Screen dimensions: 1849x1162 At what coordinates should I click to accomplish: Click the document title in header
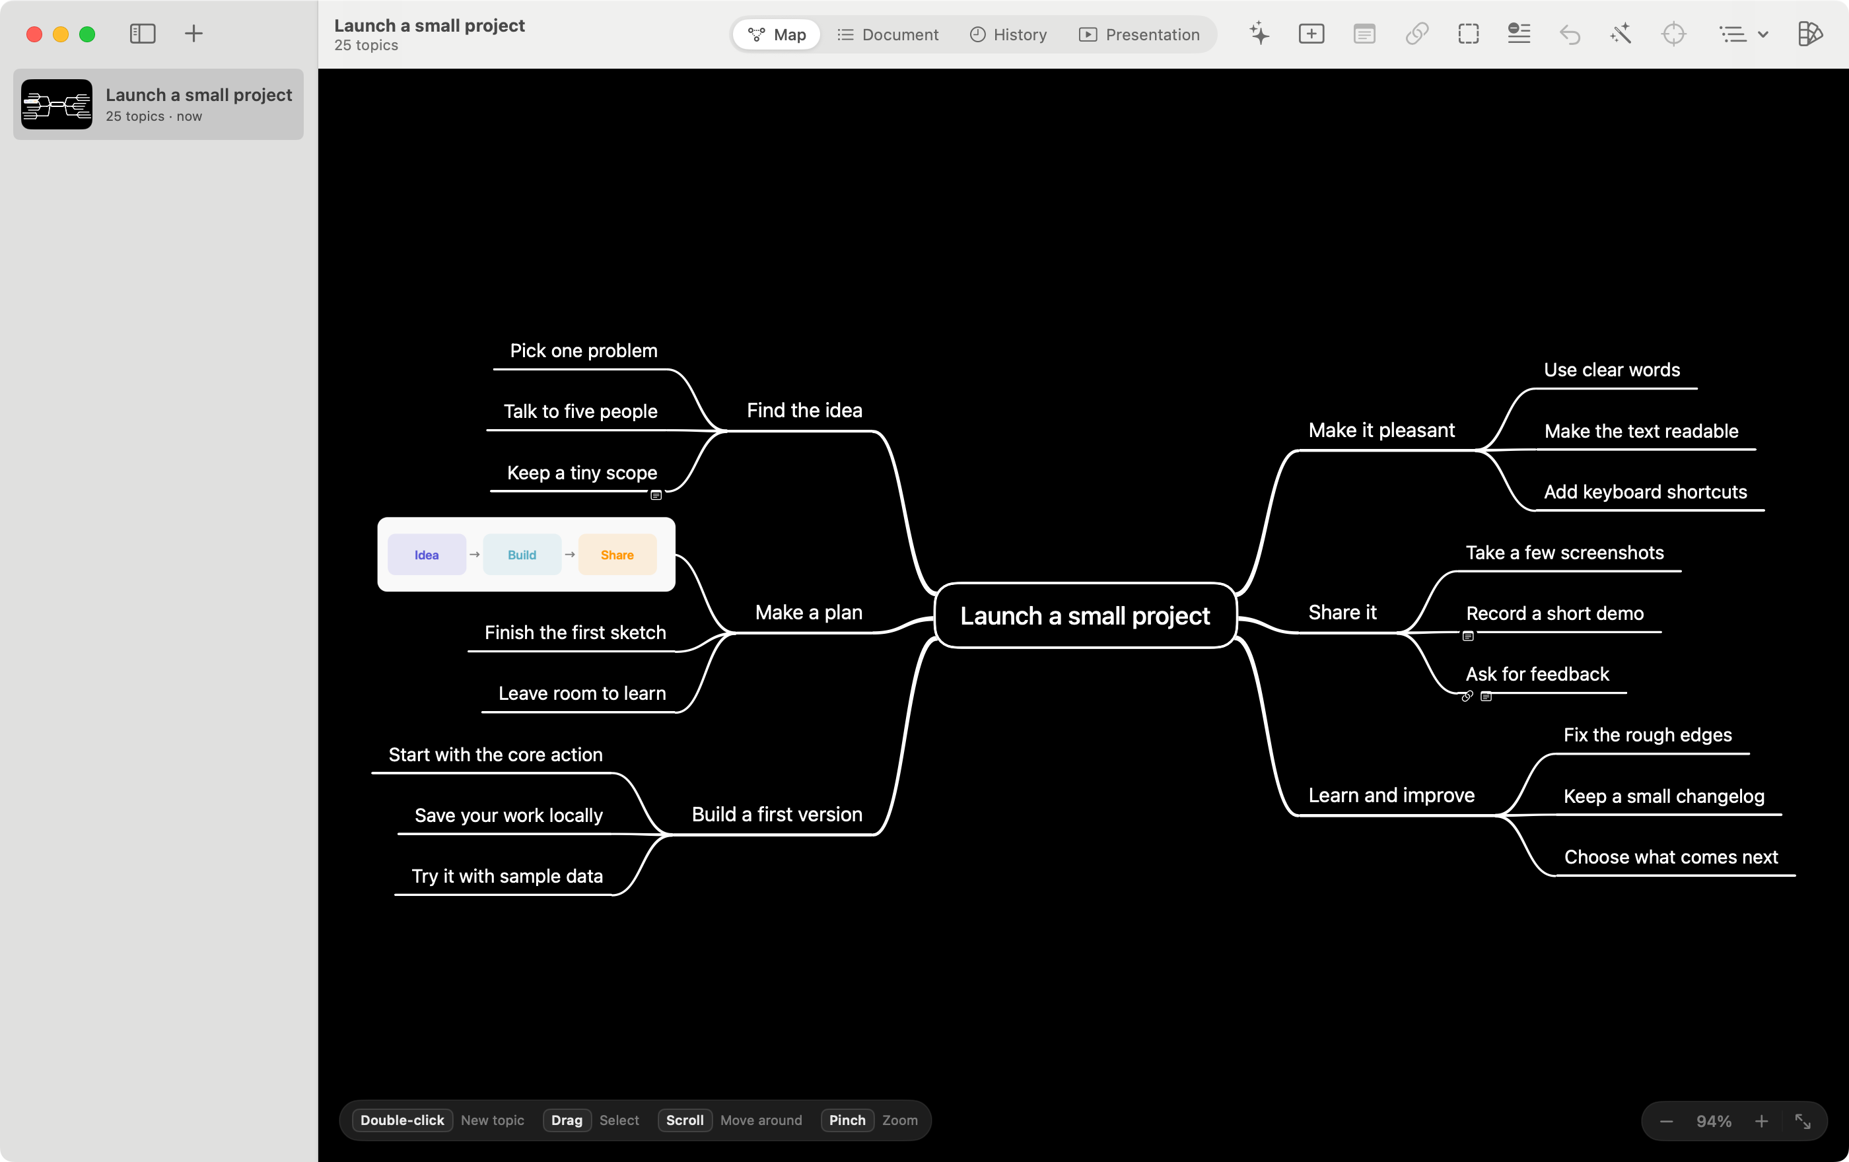429,25
